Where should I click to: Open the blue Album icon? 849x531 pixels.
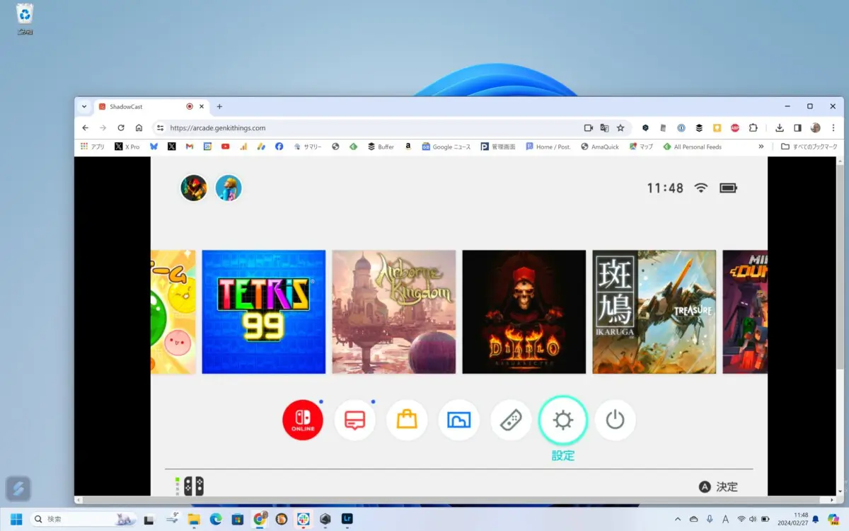(x=459, y=420)
